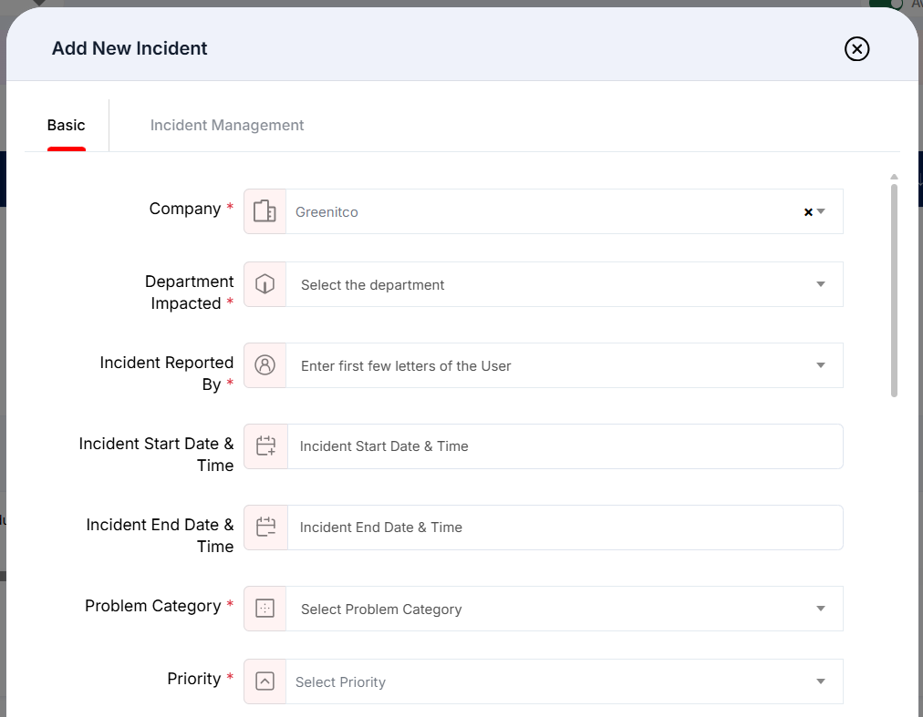Open the Select Priority dropdown
This screenshot has height=717, width=923.
coord(564,681)
